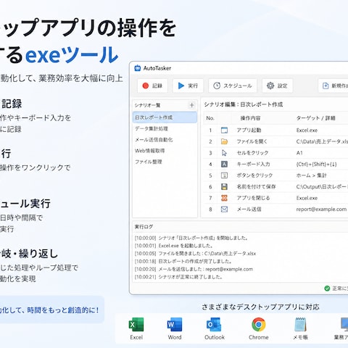This screenshot has height=348, width=348.
Task: Click the 実行ログ panel heading
Action: (144, 227)
